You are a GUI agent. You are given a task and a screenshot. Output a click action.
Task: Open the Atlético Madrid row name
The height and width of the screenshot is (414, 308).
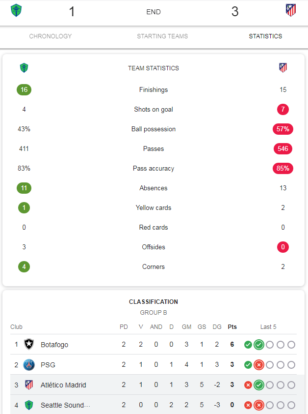[63, 385]
